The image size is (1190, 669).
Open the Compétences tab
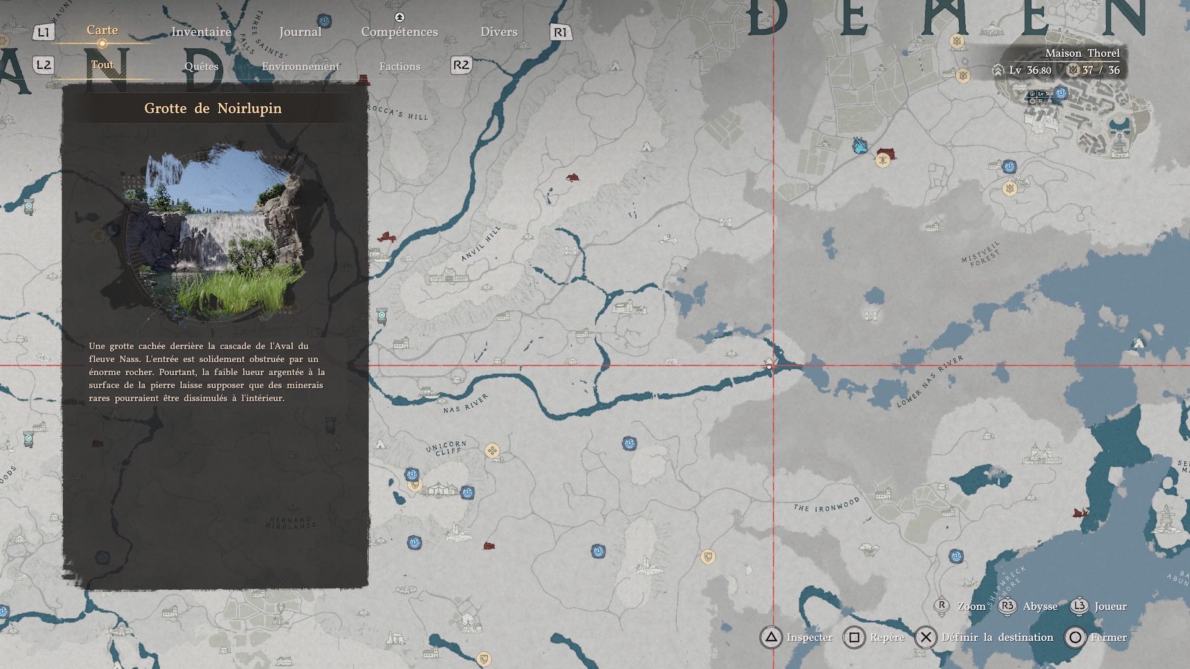coord(399,32)
